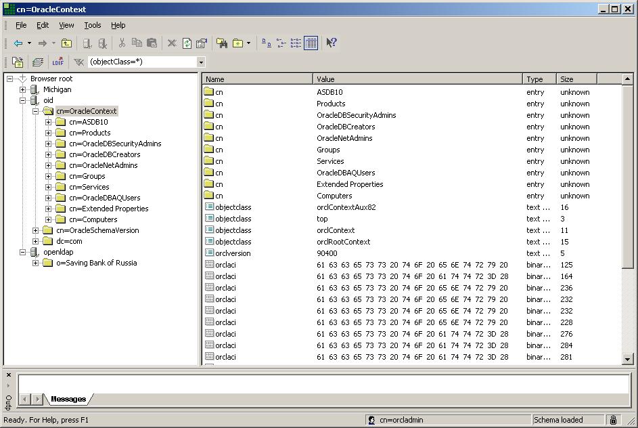This screenshot has height=428, width=638.
Task: Sort by the Value column header
Action: [x=417, y=79]
